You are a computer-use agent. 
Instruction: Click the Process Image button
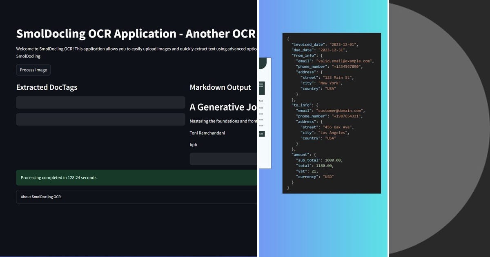point(33,70)
